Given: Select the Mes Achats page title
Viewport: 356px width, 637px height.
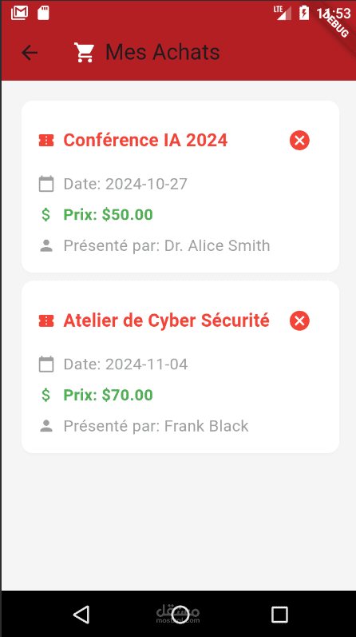Looking at the screenshot, I should (162, 53).
